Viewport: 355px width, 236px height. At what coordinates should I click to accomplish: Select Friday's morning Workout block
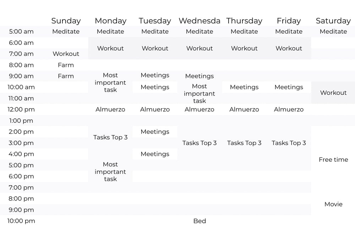click(289, 48)
